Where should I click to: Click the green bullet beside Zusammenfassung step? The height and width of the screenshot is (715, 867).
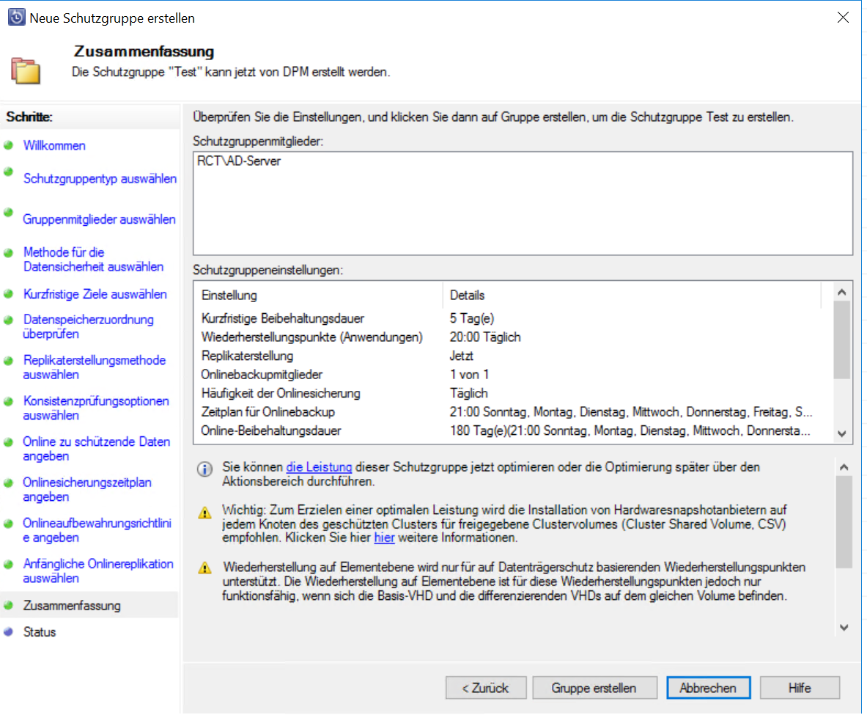tap(8, 605)
